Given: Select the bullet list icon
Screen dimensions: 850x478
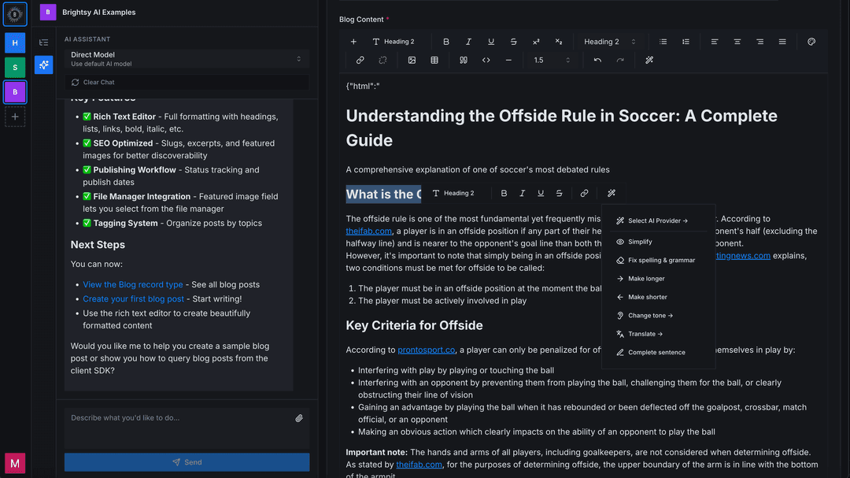Looking at the screenshot, I should 663,42.
